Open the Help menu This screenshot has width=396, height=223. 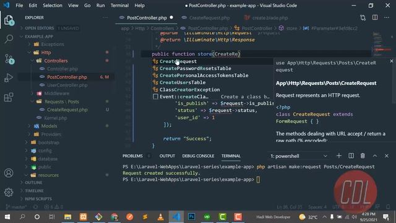coord(139,6)
